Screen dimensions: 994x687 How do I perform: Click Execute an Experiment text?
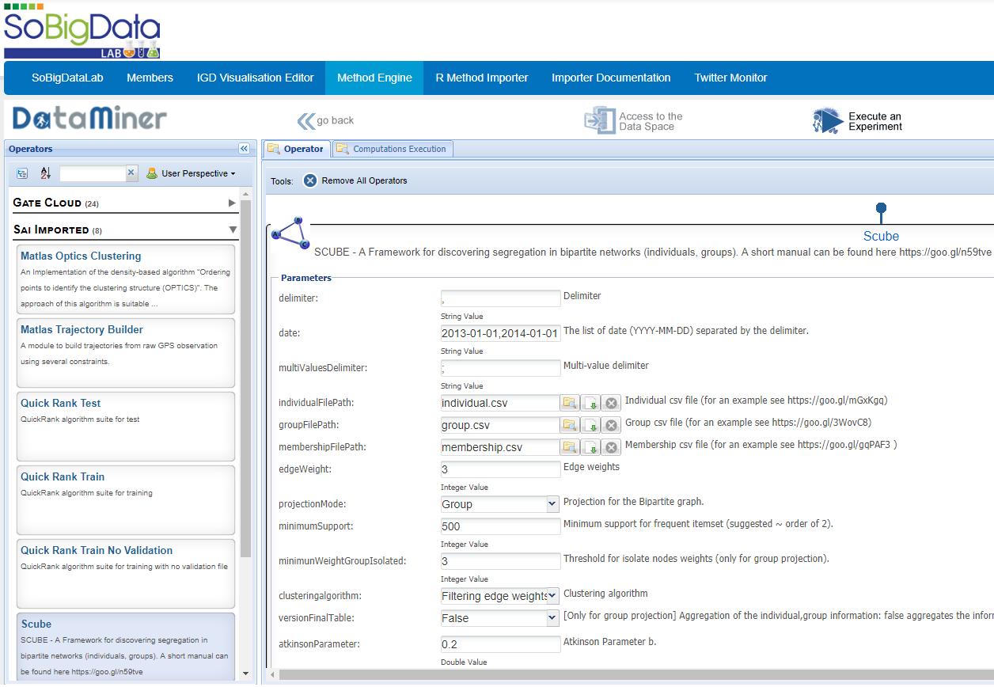click(x=875, y=121)
